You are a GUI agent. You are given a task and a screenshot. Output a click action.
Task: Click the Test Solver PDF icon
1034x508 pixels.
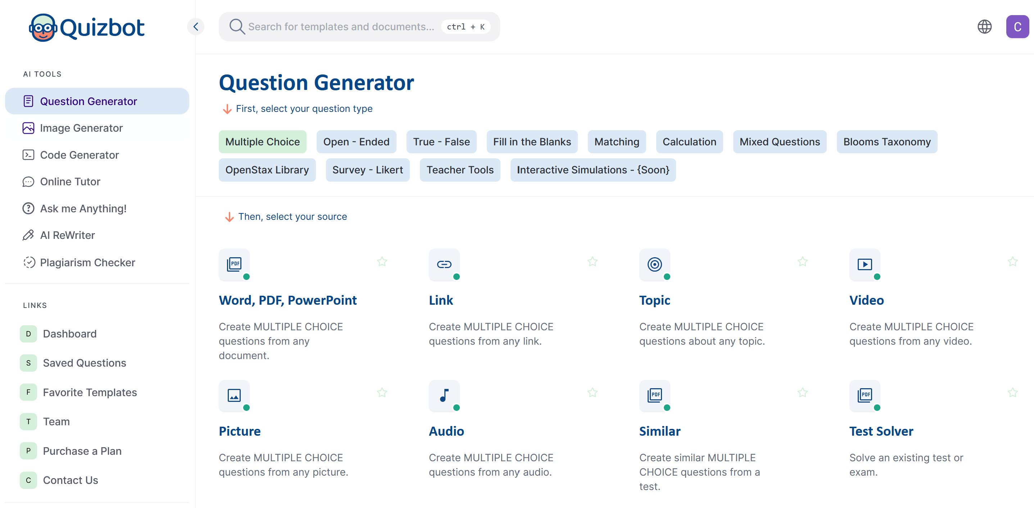coord(864,395)
